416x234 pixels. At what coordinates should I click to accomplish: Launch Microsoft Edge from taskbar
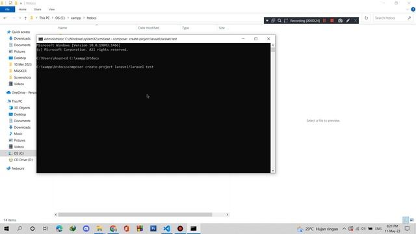(x=59, y=229)
